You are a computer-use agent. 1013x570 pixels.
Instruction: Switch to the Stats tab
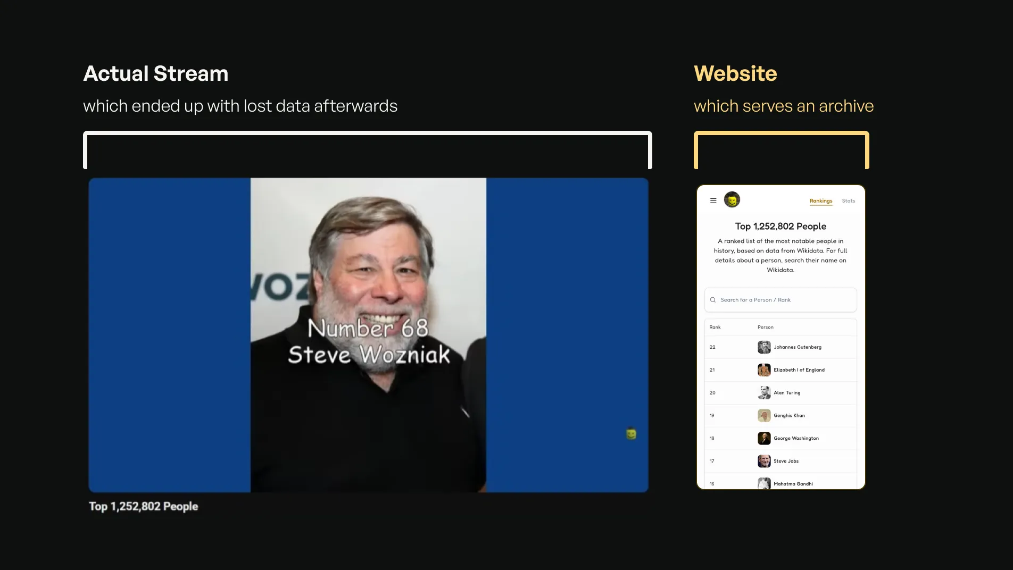point(849,201)
